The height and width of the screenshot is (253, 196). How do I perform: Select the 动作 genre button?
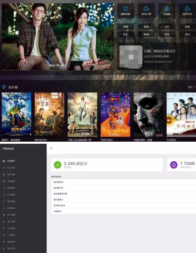point(167,27)
